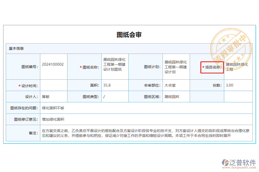
Task: Open the 图纸类型 value cell
Action: pos(115,97)
